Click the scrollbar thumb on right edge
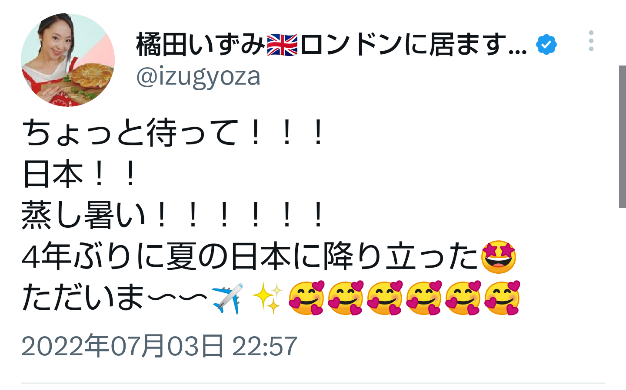This screenshot has height=390, width=626. [622, 137]
